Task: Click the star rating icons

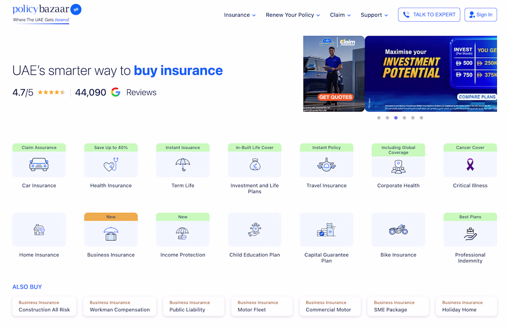Action: click(52, 92)
